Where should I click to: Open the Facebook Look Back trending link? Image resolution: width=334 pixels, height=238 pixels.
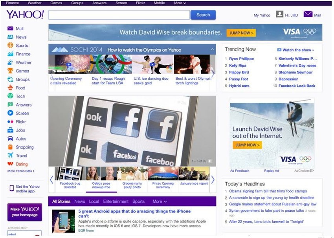(x=297, y=86)
